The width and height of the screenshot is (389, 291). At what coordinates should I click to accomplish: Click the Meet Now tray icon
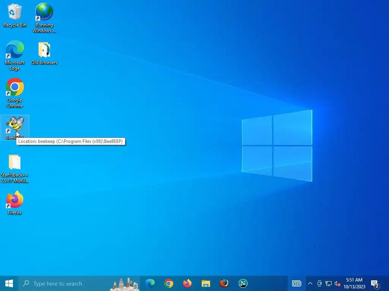click(x=319, y=283)
